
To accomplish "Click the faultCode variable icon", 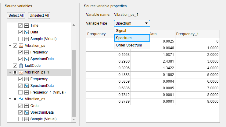I will pos(21,65).
